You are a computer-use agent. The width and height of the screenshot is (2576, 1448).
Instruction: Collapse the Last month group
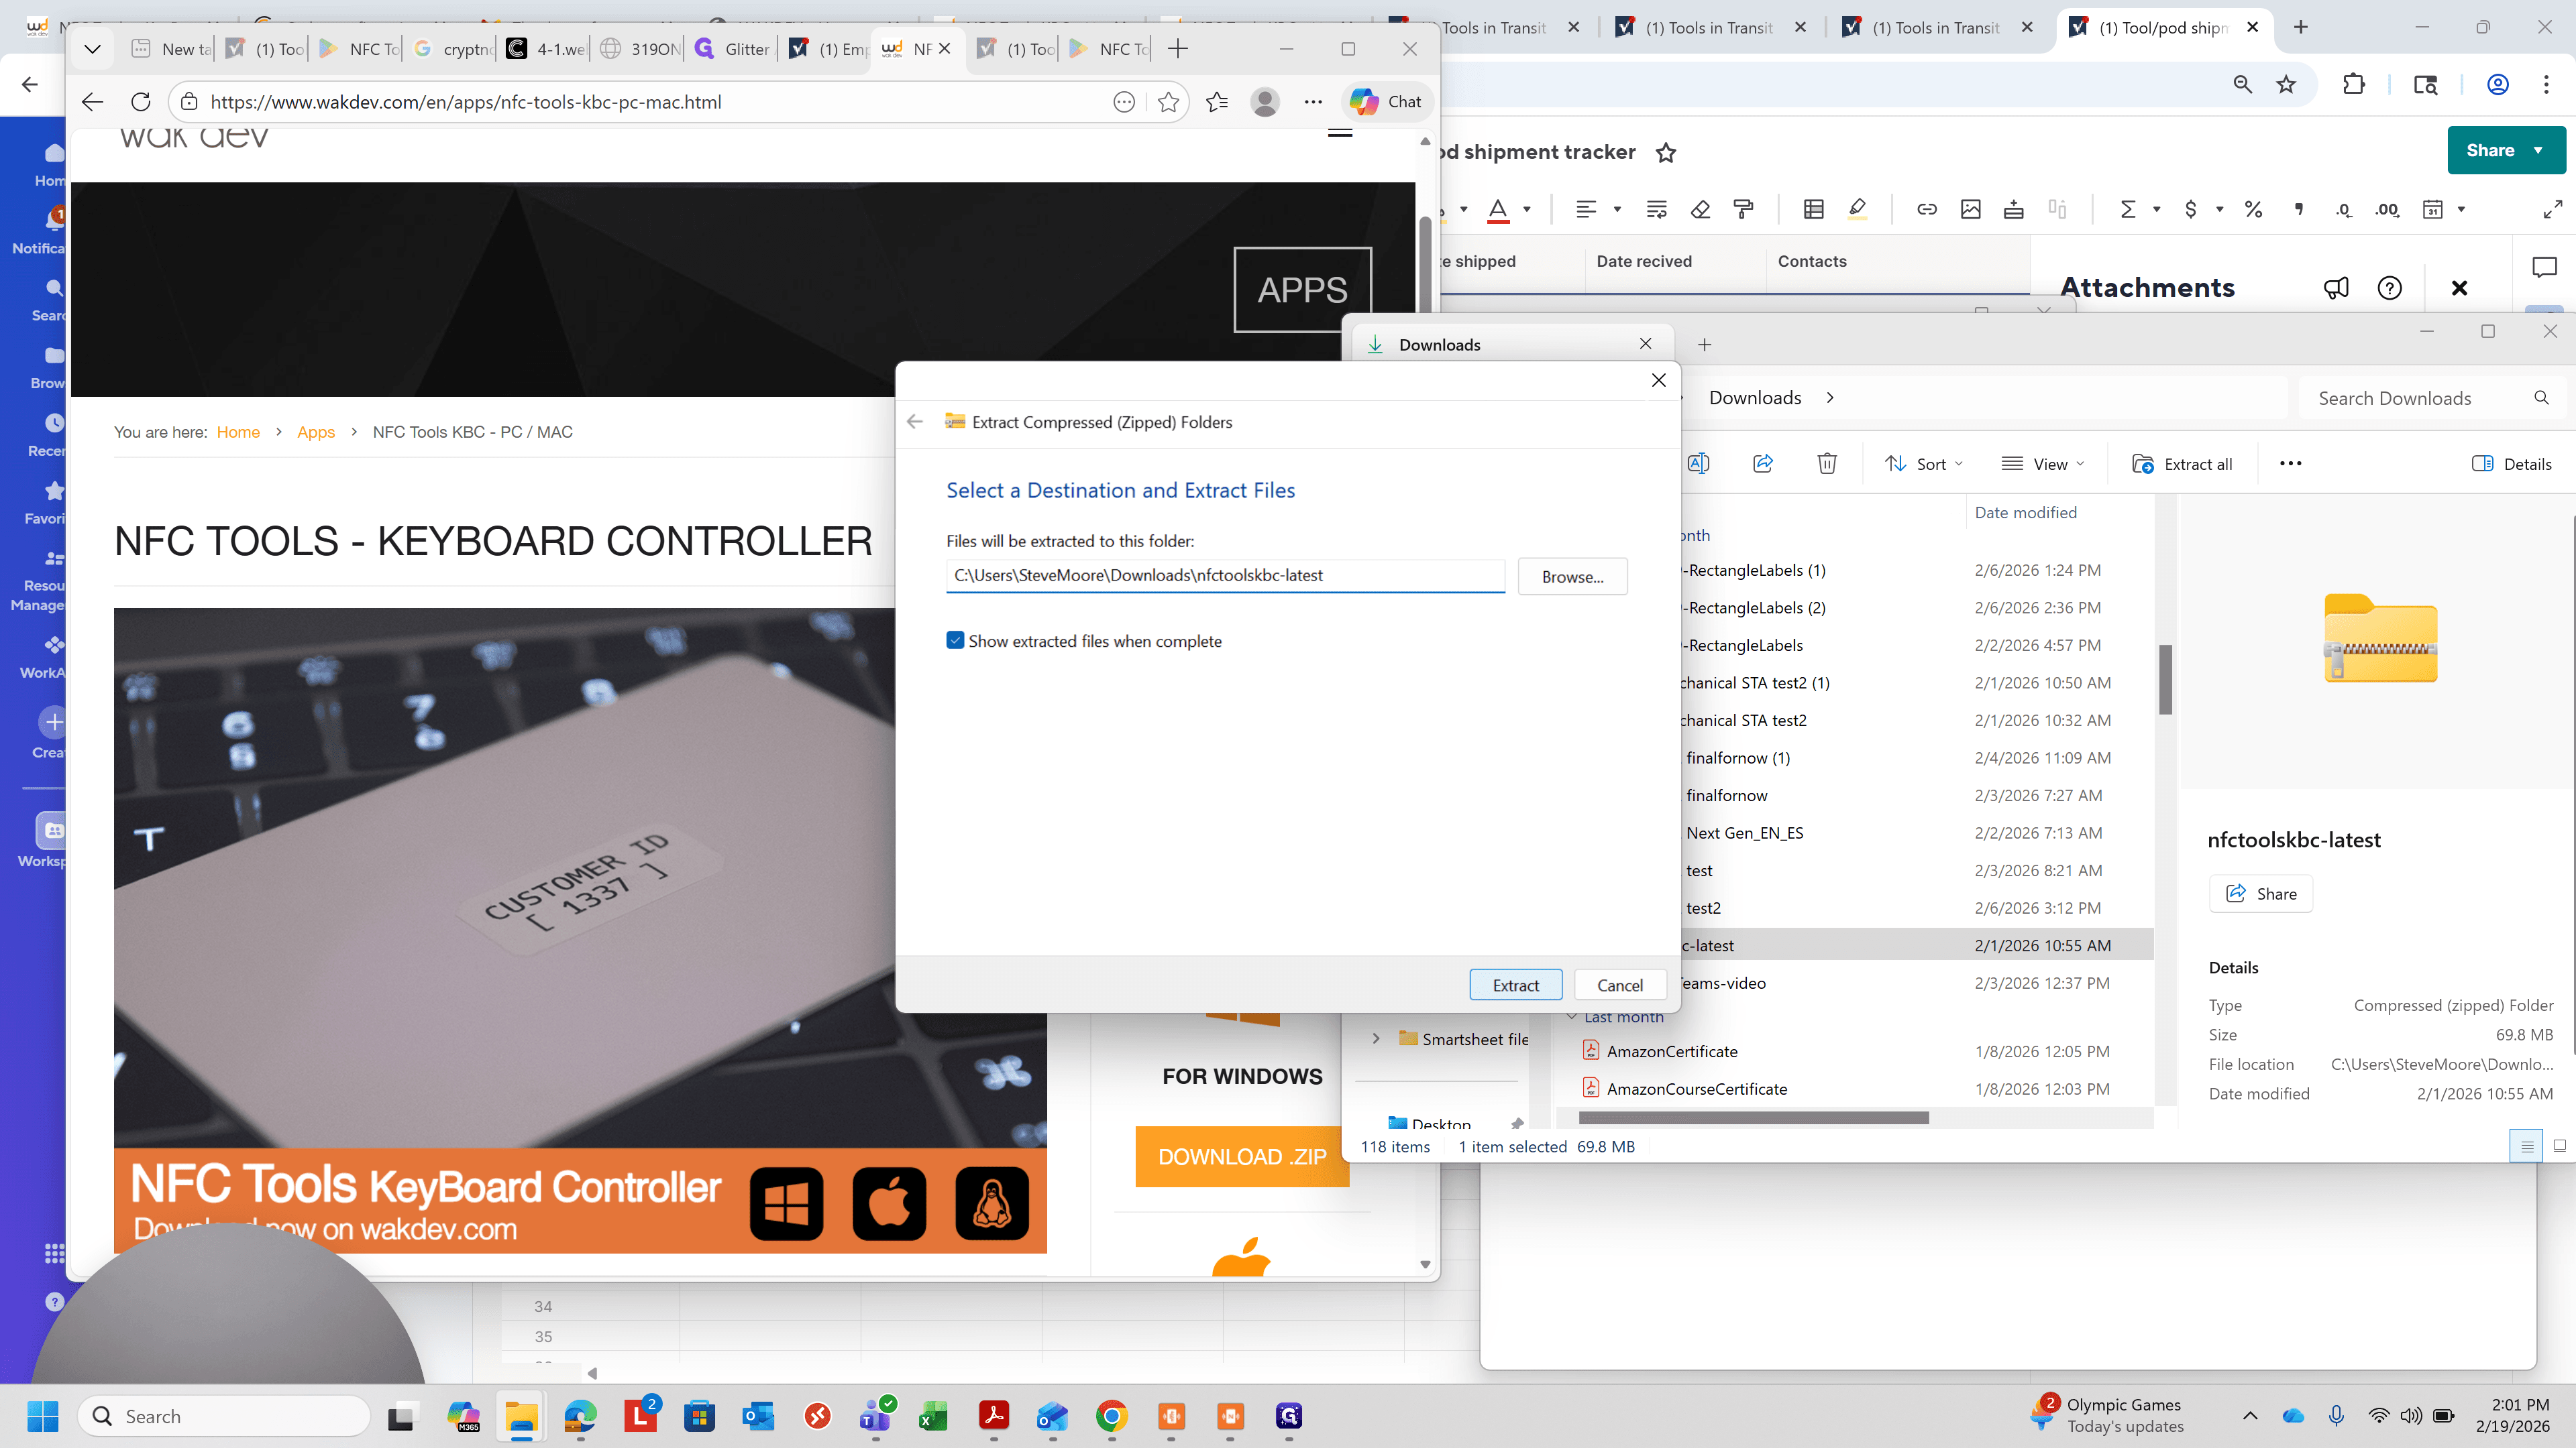1572,1016
